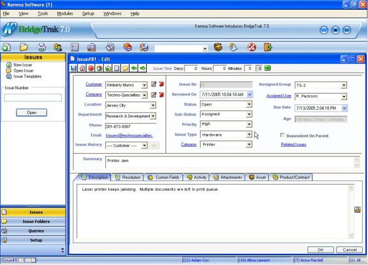Select New Issue in the Issues panel
368x265 pixels.
(22, 65)
